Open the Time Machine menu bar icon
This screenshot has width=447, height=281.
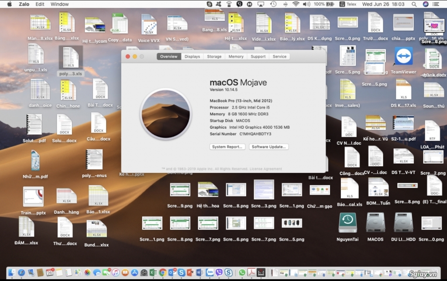273,4
